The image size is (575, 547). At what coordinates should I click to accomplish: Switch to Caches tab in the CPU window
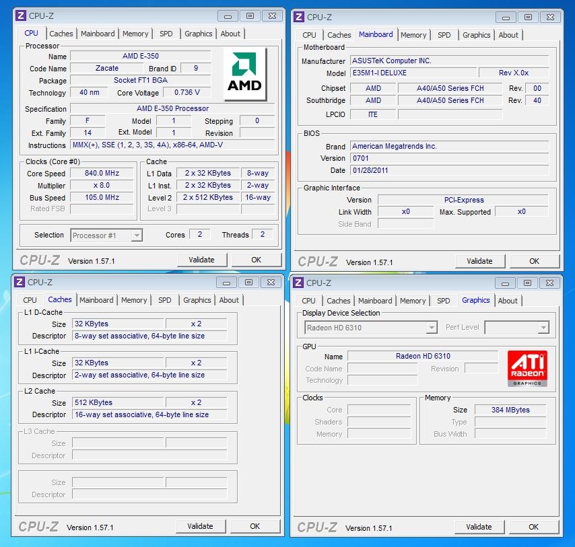61,34
